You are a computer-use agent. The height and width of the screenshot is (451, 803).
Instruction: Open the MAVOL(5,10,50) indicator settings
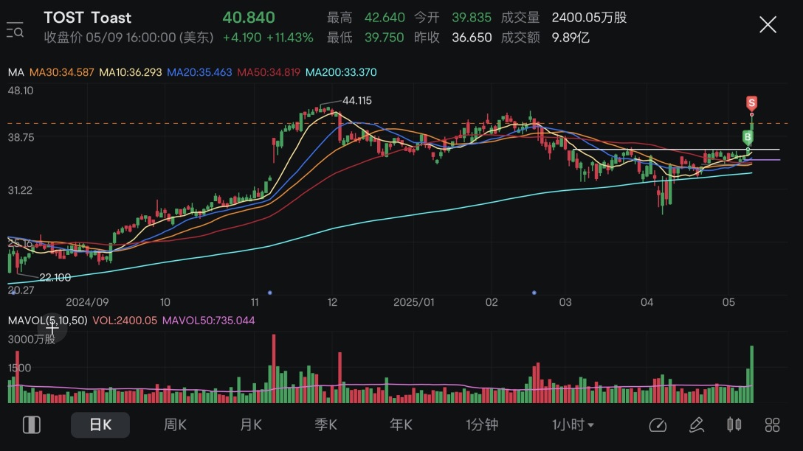tap(47, 320)
